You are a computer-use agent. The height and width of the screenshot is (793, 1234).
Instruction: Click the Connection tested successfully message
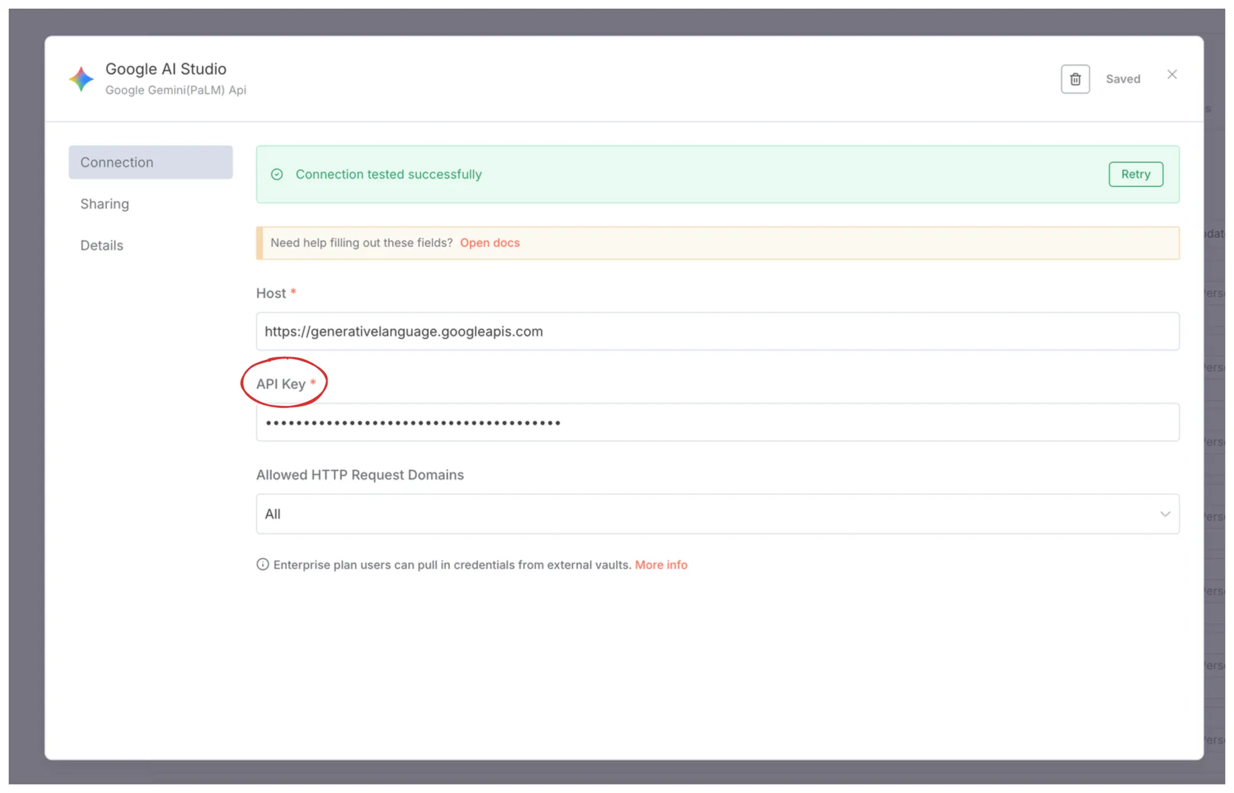pos(389,175)
